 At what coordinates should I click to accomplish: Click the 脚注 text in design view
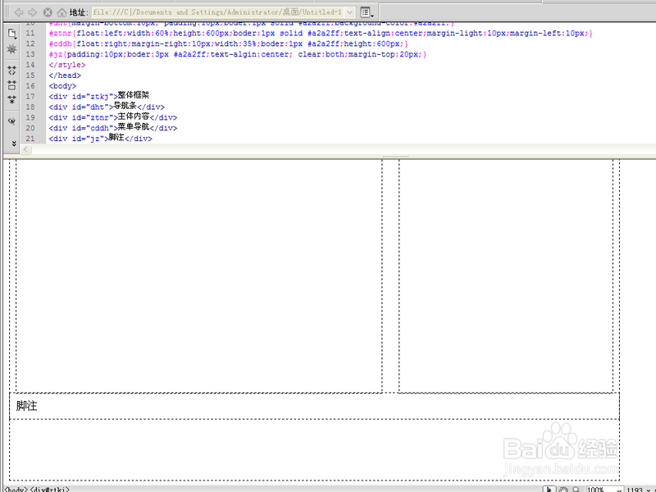click(x=26, y=405)
